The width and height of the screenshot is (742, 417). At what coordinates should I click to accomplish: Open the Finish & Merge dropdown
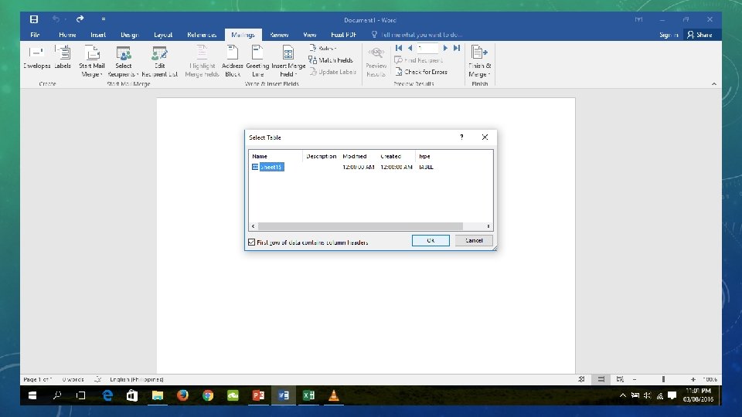click(x=479, y=60)
